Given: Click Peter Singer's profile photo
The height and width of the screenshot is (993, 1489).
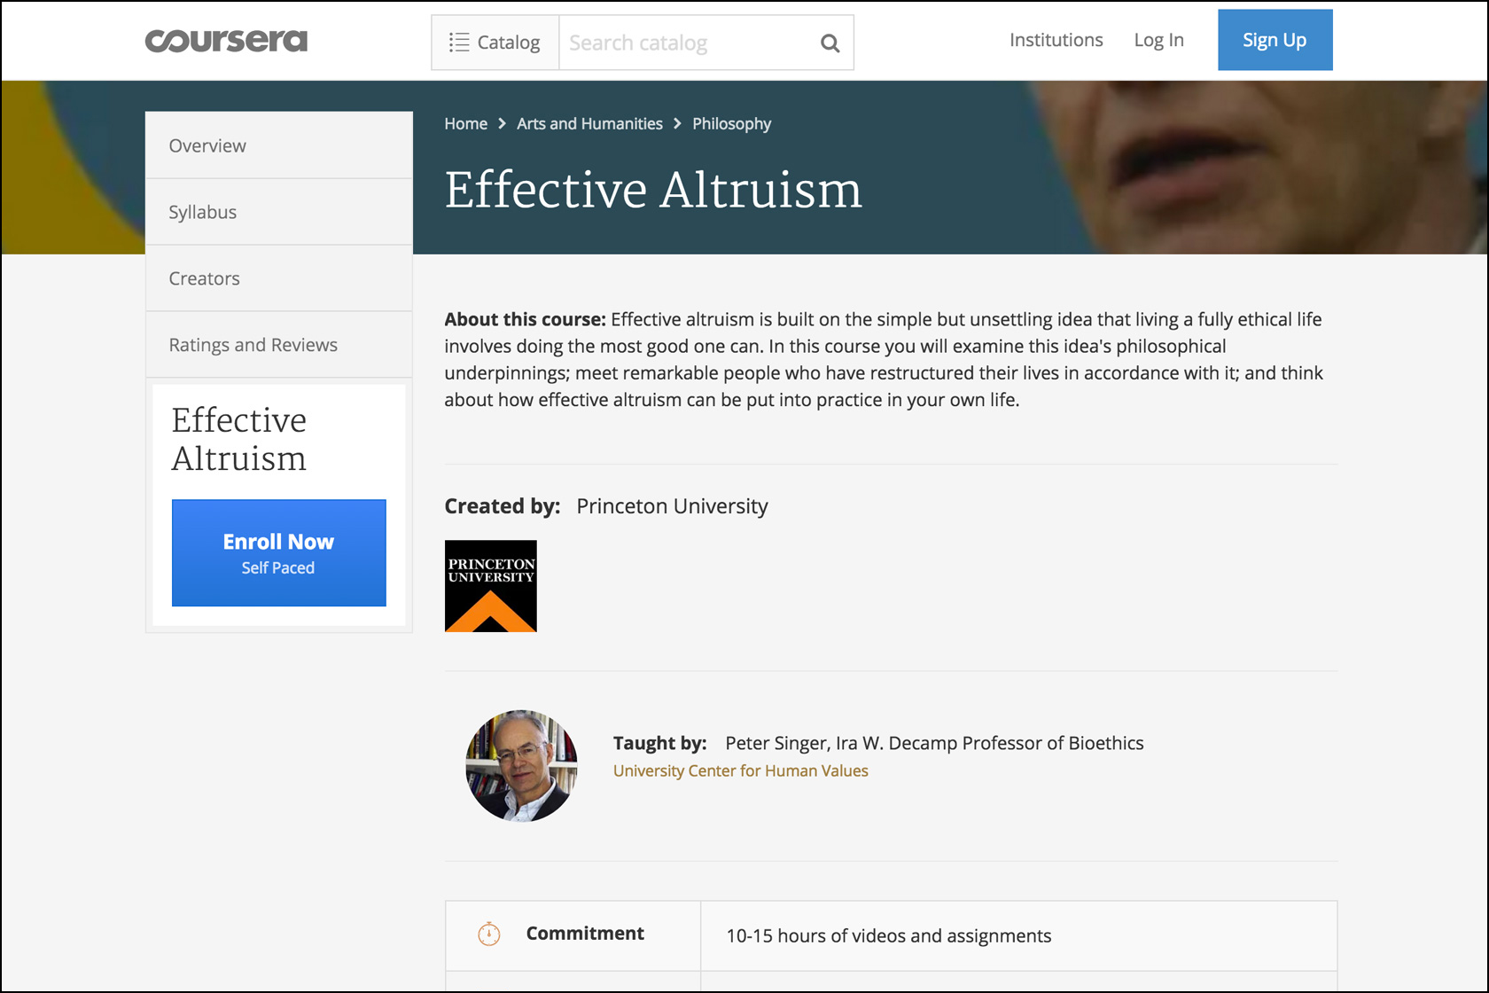Looking at the screenshot, I should (521, 766).
